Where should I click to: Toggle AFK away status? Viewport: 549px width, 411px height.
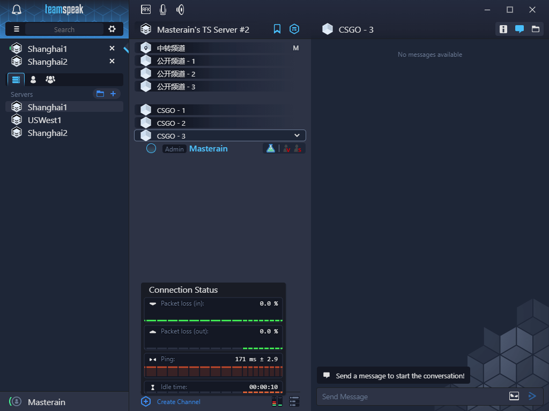(x=146, y=9)
